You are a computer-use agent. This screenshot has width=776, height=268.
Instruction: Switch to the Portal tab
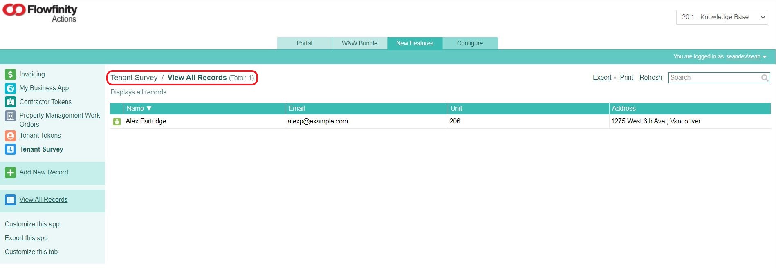click(x=304, y=43)
